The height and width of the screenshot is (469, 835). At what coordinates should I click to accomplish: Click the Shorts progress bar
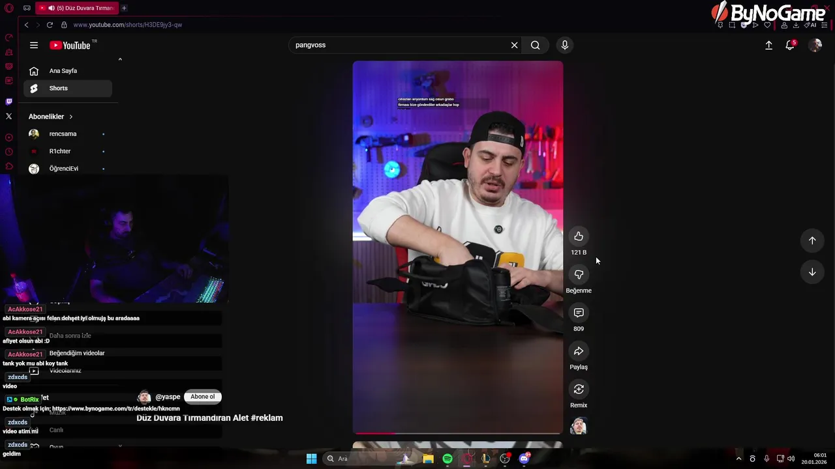457,433
